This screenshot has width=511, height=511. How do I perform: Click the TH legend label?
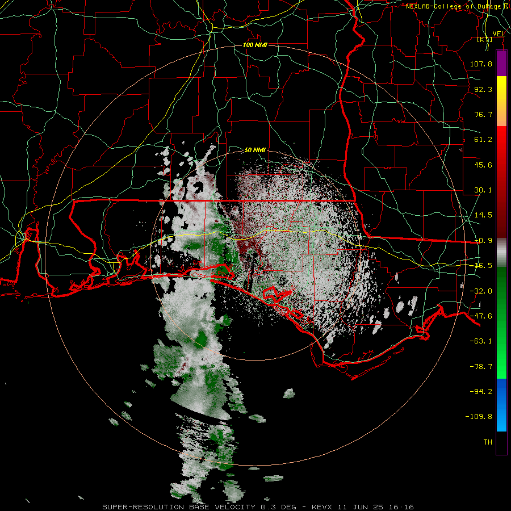(488, 442)
